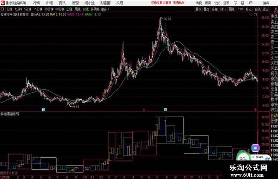
Task: Click the 返回 back button
Action: pos(265,9)
